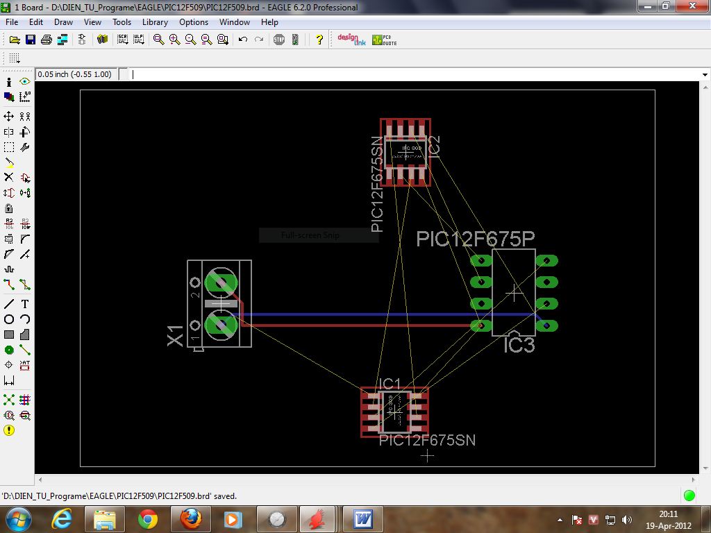Toggle layer visibility with Show eye icon
The width and height of the screenshot is (711, 533).
25,82
